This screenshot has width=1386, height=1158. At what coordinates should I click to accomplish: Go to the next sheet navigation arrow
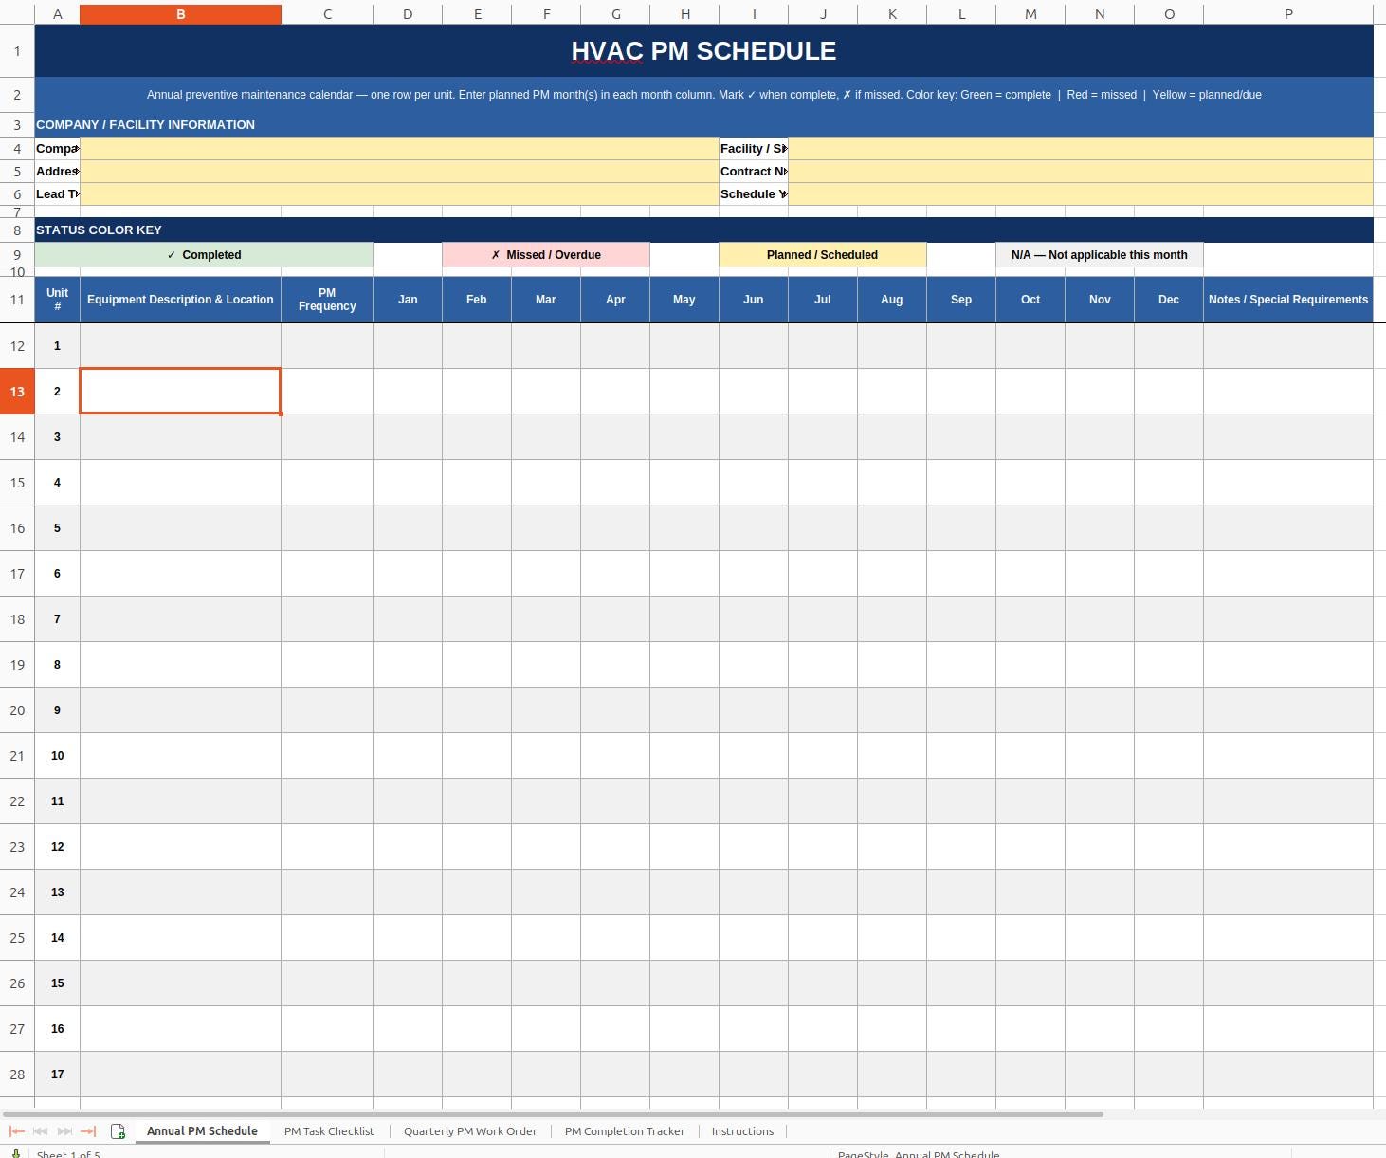point(64,1131)
